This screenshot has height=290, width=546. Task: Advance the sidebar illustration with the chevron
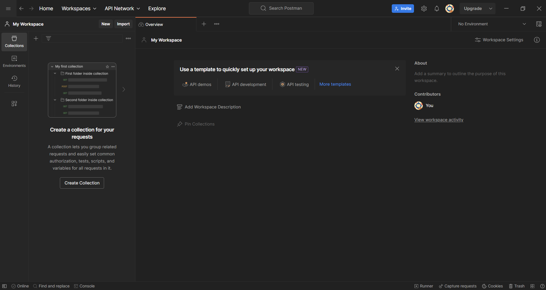[124, 89]
